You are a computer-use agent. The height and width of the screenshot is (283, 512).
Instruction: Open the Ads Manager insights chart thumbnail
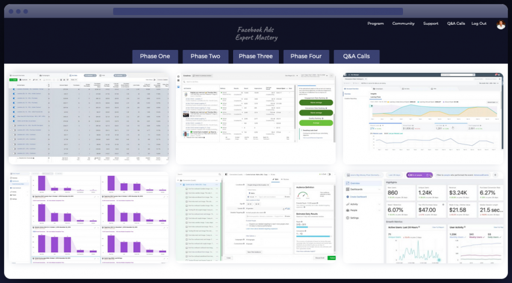(423, 118)
